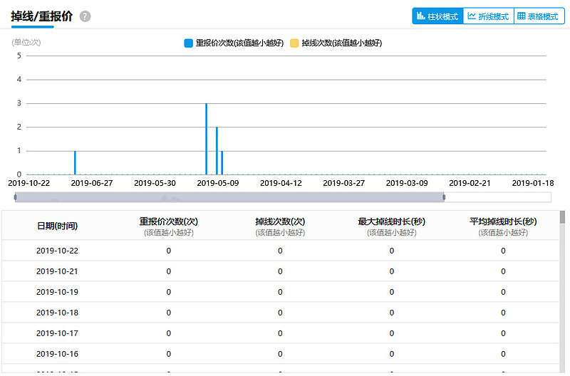The image size is (570, 376).
Task: Click the 平均掉线时长(秒) column header
Action: (x=503, y=226)
